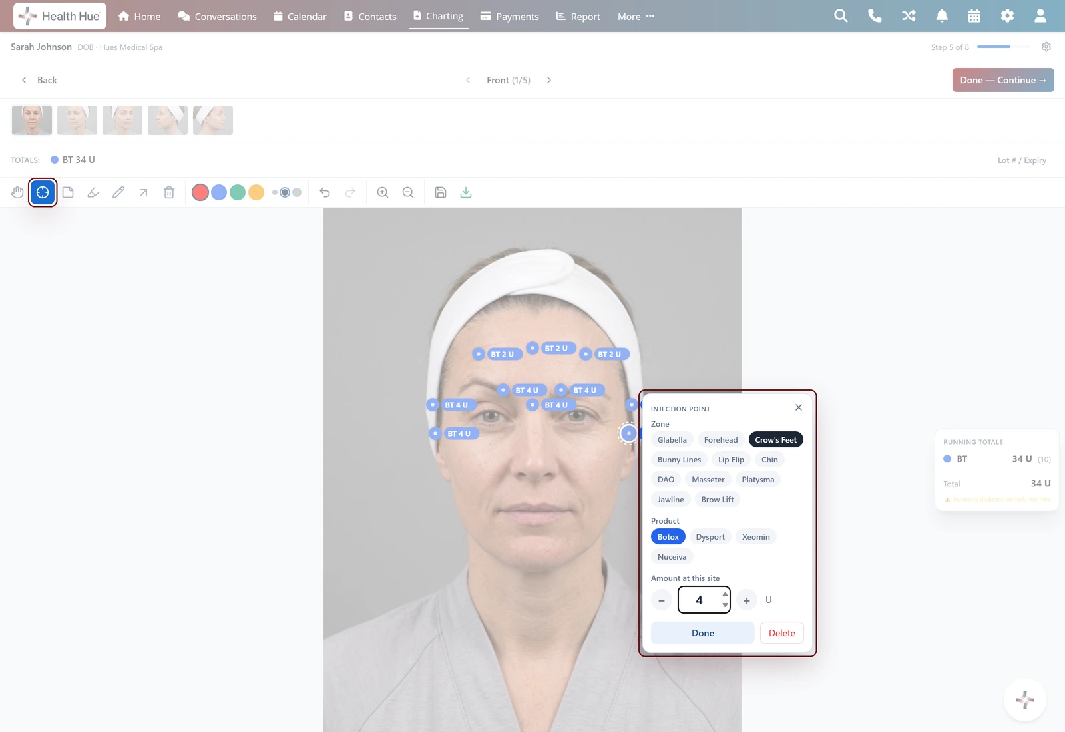The width and height of the screenshot is (1065, 732).
Task: Select the arrow annotation tool
Action: click(x=144, y=192)
